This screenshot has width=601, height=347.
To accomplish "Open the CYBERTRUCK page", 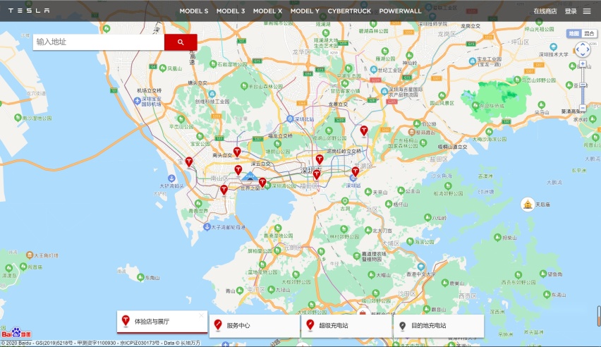I will click(x=349, y=11).
